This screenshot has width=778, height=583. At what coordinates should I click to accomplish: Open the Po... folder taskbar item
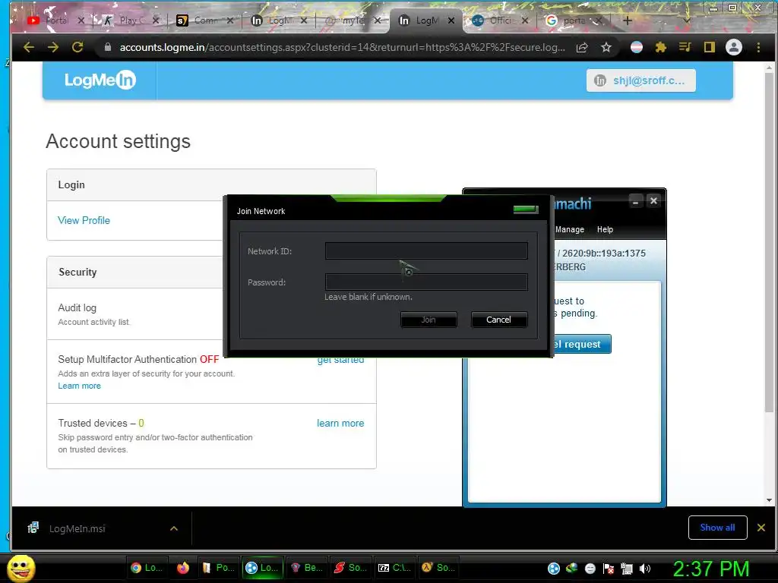coord(218,568)
